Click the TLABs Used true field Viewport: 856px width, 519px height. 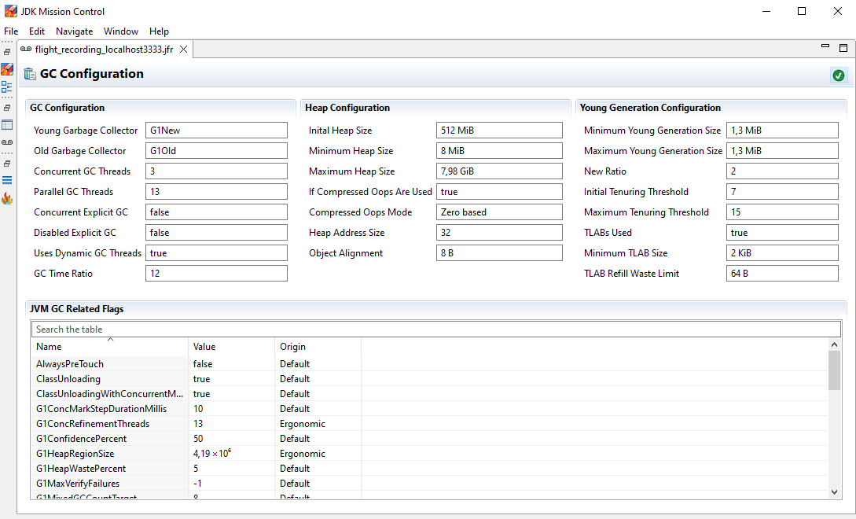(x=782, y=233)
